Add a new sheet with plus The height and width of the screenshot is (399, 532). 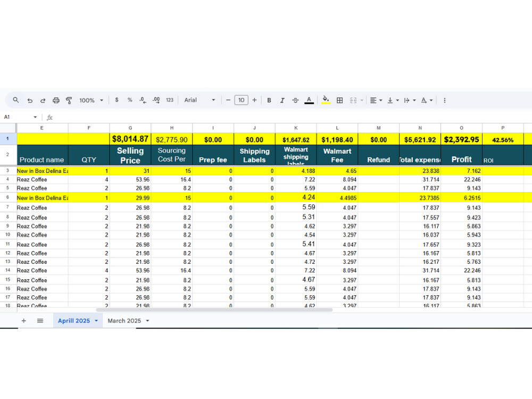click(24, 321)
